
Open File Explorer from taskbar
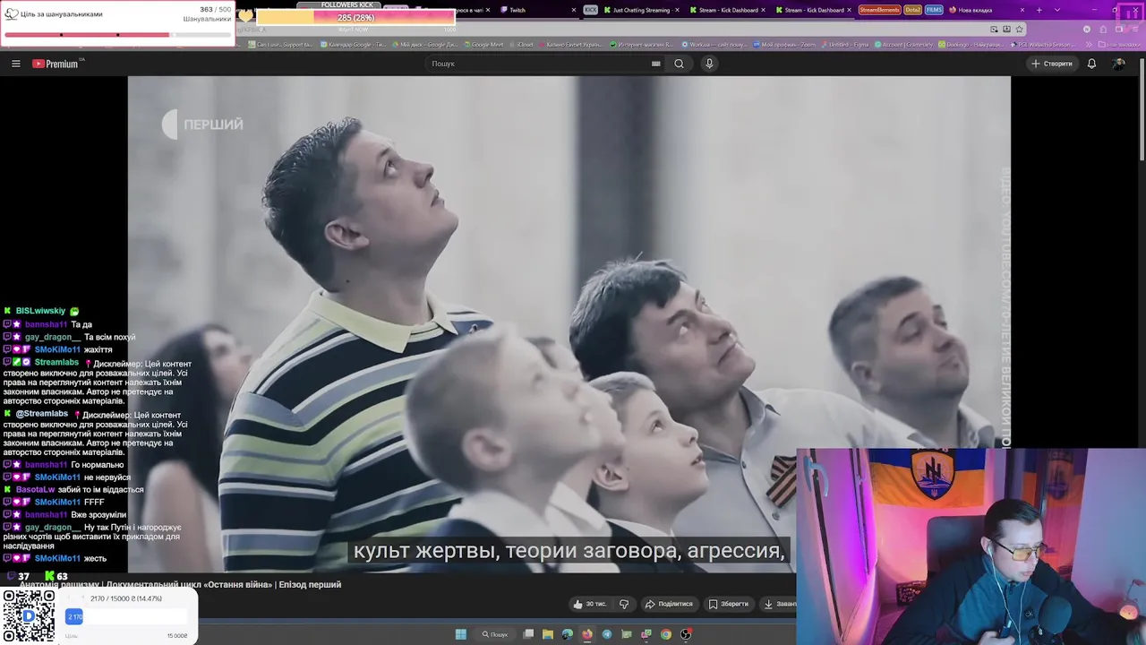coord(548,634)
